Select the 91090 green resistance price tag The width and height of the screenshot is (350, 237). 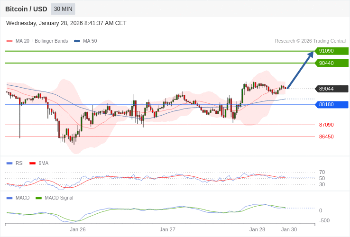pos(332,51)
